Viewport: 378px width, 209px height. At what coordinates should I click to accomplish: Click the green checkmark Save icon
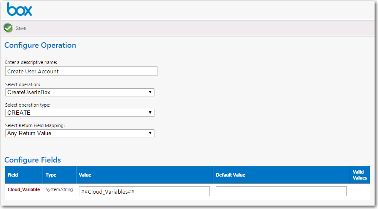pos(8,28)
